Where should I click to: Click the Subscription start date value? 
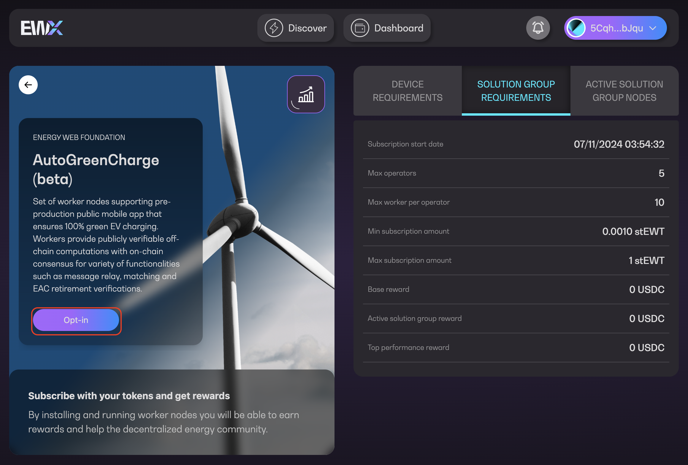click(619, 144)
